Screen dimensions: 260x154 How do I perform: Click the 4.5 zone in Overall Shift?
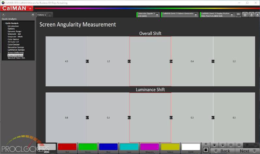point(67,61)
